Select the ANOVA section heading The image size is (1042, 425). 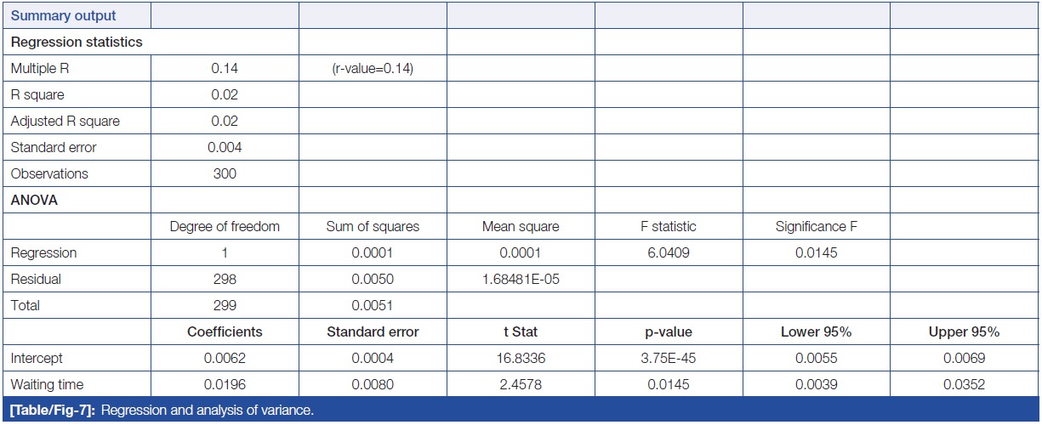33,200
